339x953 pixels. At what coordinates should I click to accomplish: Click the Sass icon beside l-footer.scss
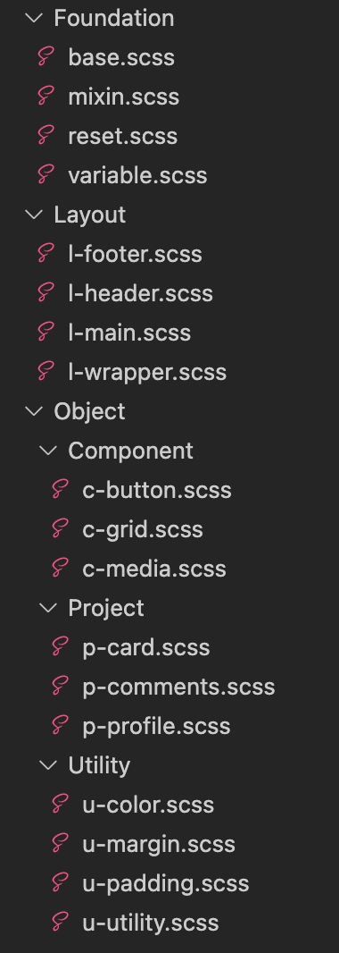(46, 253)
